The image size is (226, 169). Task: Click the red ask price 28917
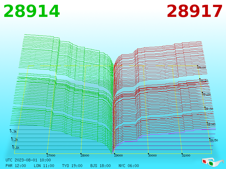point(194,11)
